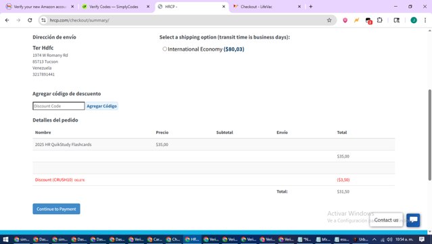The height and width of the screenshot is (244, 432).
Task: Open the blue chat bubble icon
Action: pyautogui.click(x=413, y=220)
